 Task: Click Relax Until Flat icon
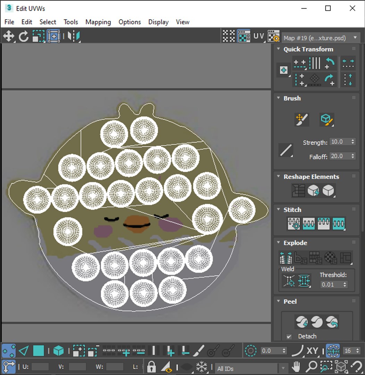(x=313, y=191)
